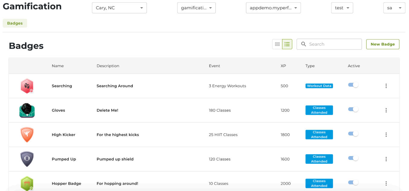The image size is (409, 191).
Task: Click the High Kicker shield icon
Action: pos(27,135)
